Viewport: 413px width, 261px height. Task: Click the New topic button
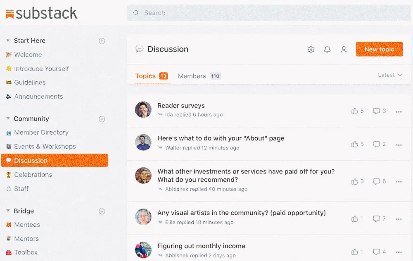379,49
